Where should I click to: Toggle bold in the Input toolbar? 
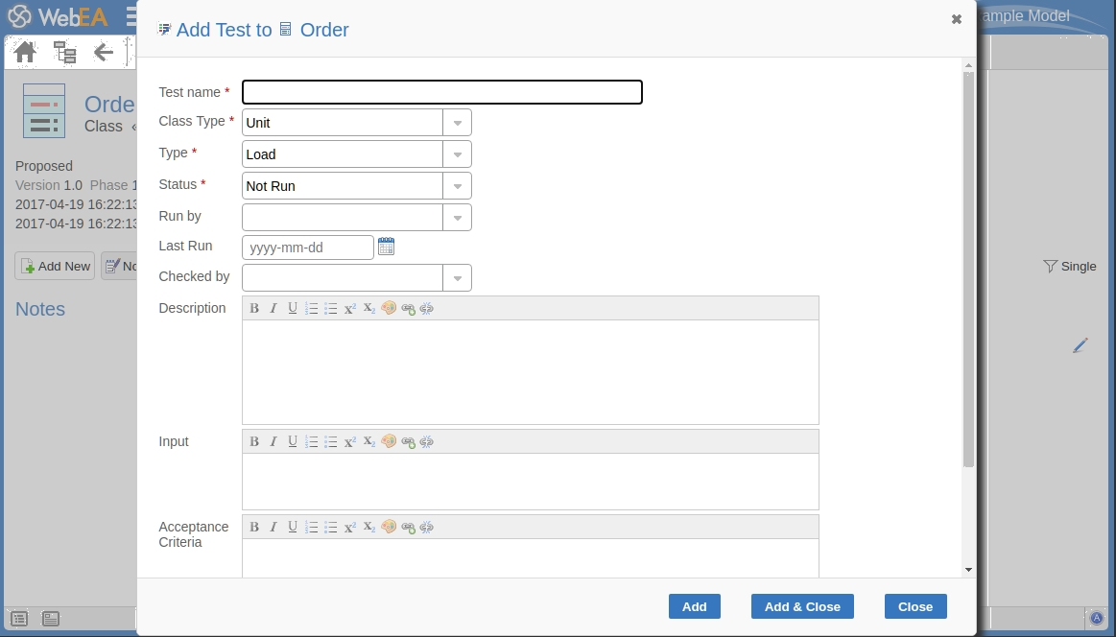[x=254, y=441]
